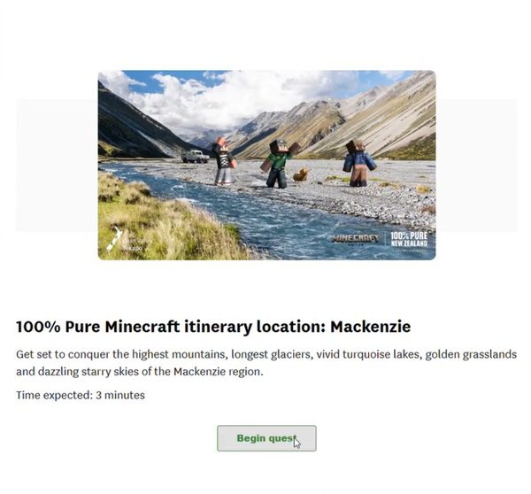Click the small orange dog in the image

(300, 174)
